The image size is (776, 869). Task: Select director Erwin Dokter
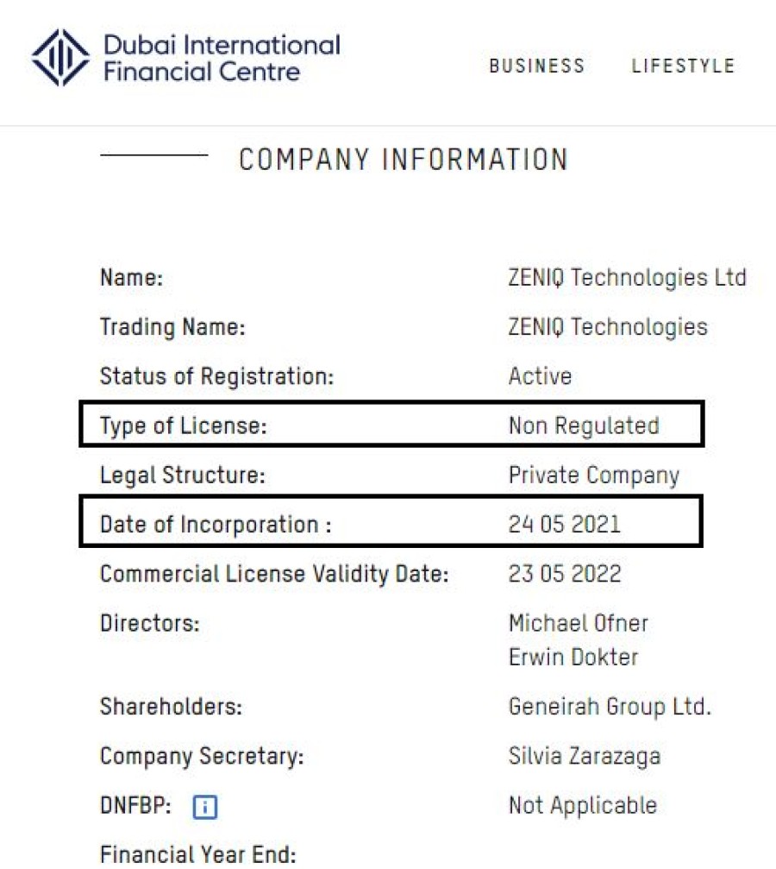click(x=573, y=658)
